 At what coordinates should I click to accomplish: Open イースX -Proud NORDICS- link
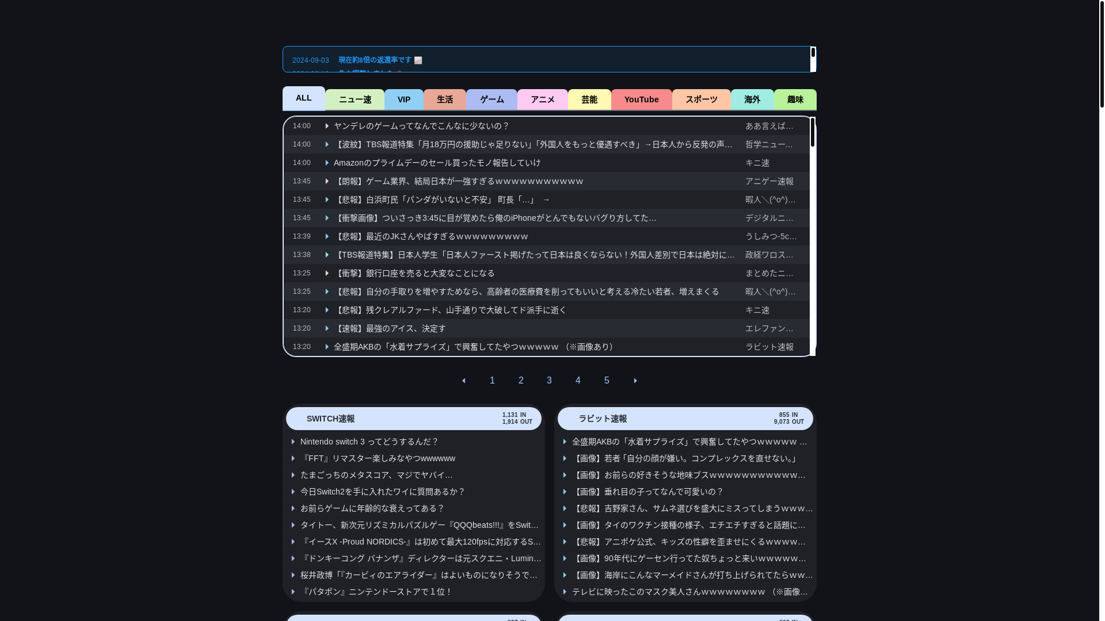pyautogui.click(x=421, y=542)
